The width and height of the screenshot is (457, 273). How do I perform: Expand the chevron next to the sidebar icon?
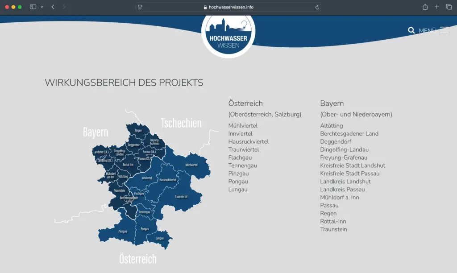(42, 7)
